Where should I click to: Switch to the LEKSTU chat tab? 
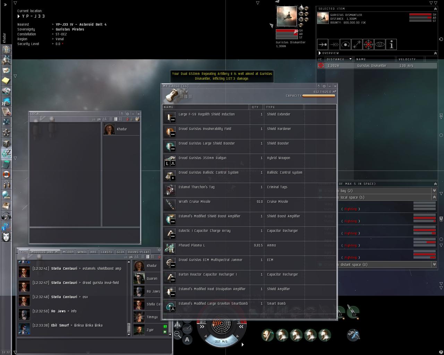(107, 252)
